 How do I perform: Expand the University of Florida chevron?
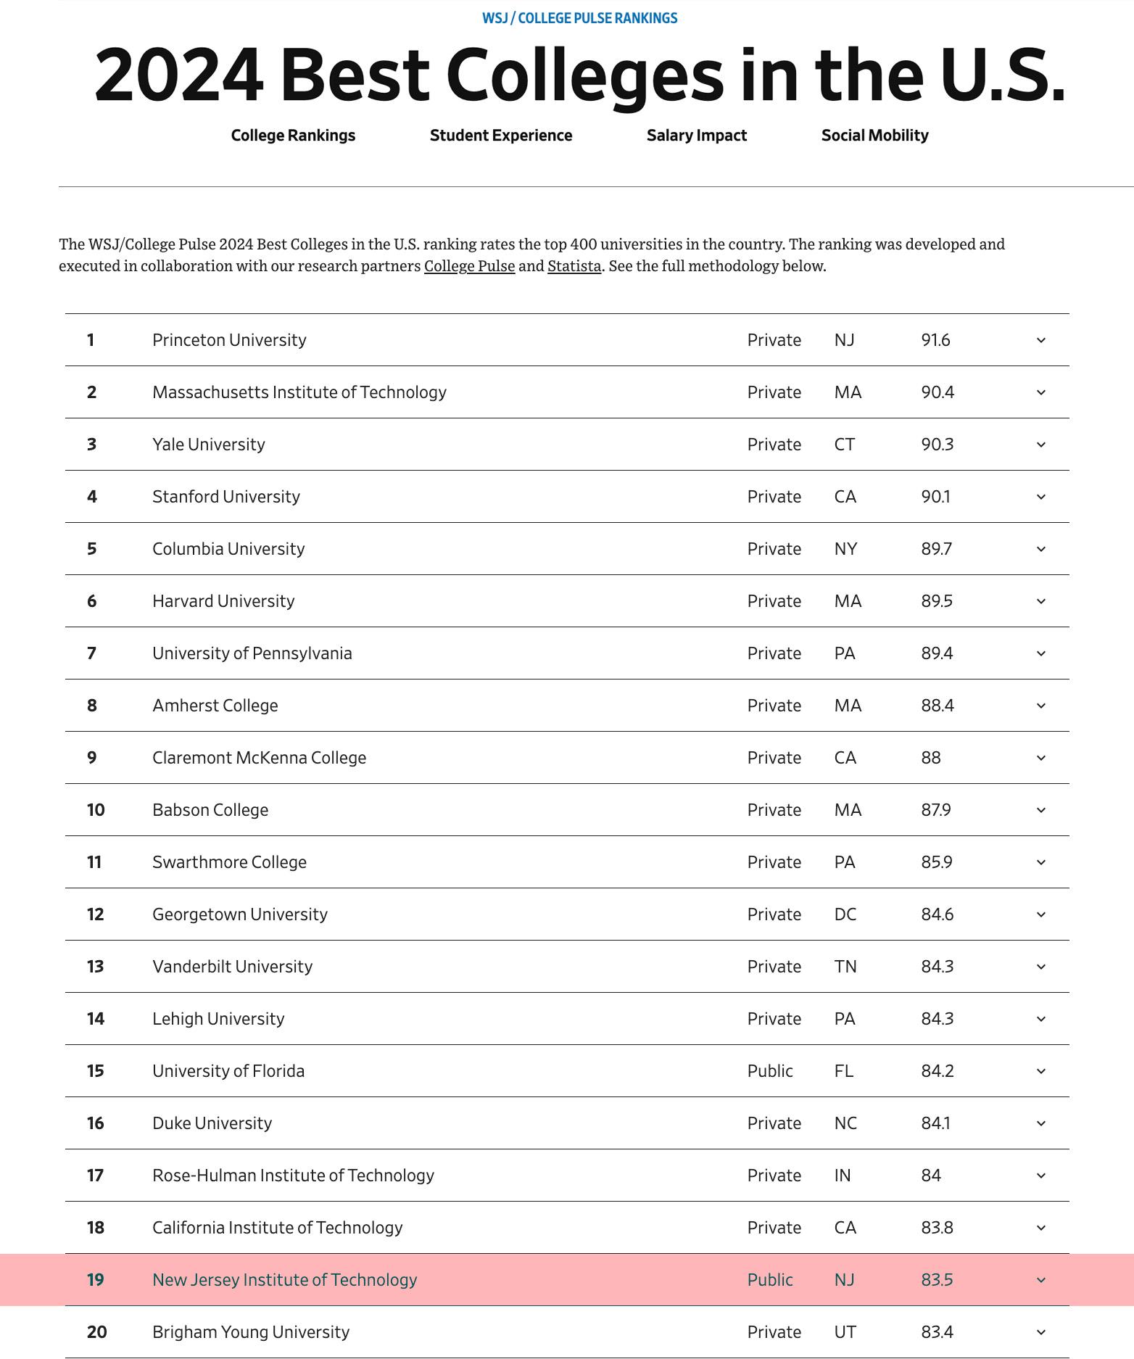pos(1040,1071)
